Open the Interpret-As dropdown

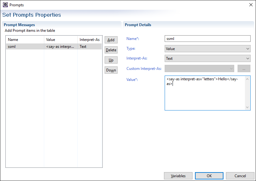(x=207, y=59)
